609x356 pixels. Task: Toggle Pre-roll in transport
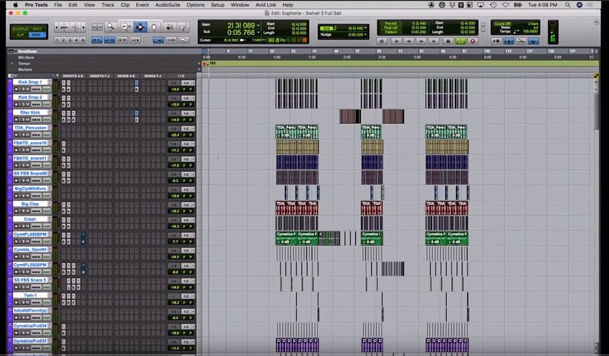point(391,23)
